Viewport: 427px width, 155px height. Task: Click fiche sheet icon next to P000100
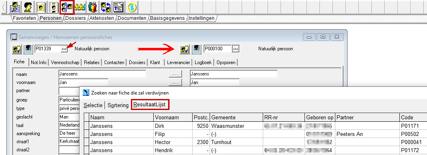(x=196, y=49)
